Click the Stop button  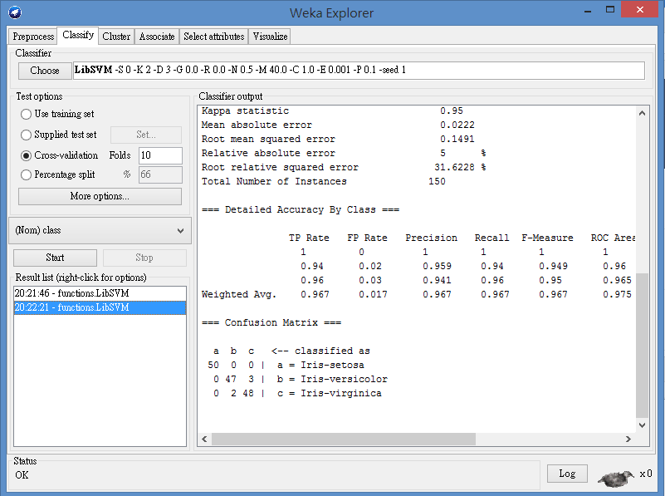pos(144,258)
